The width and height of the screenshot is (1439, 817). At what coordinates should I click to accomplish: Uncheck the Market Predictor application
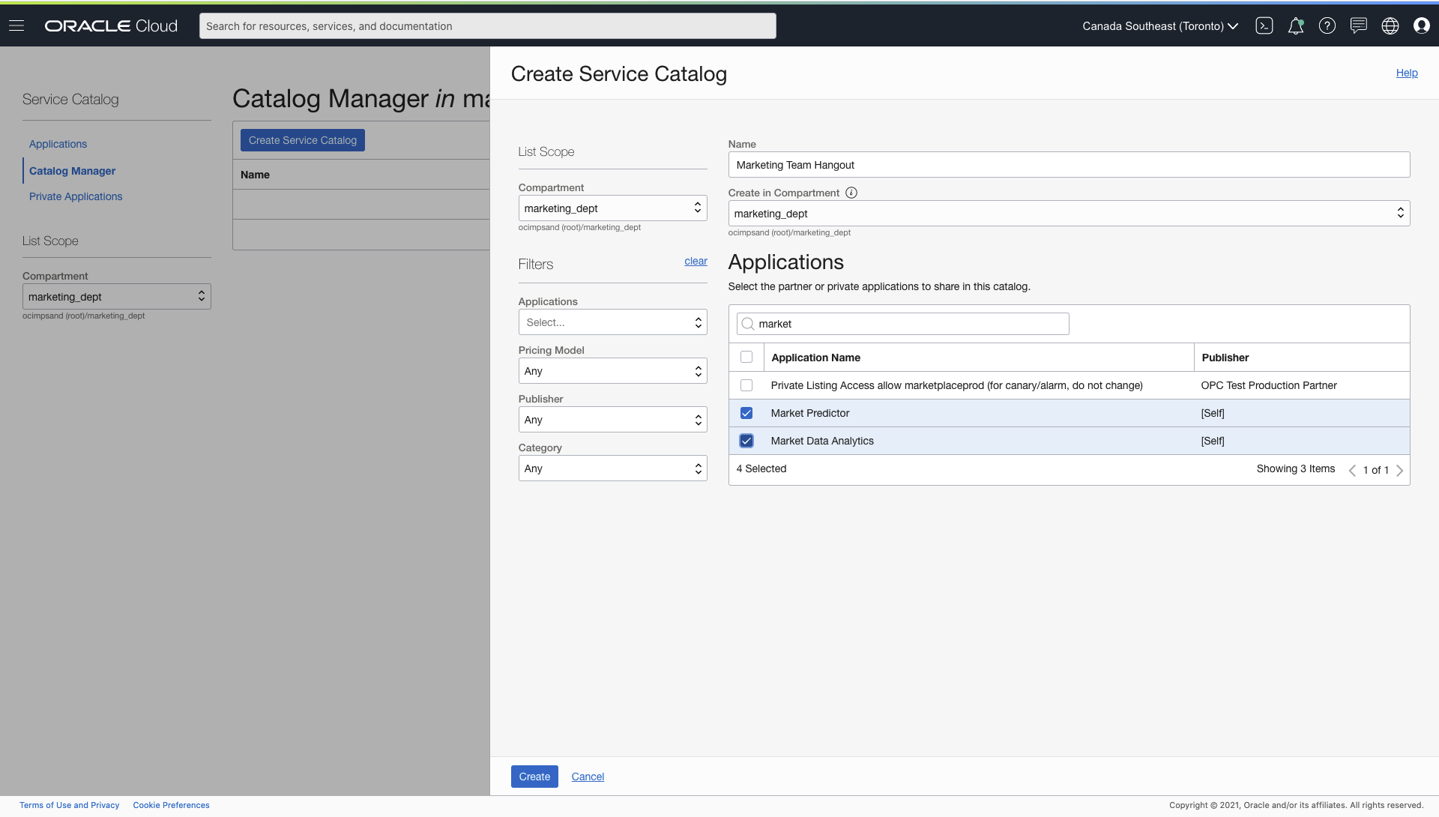(x=746, y=413)
